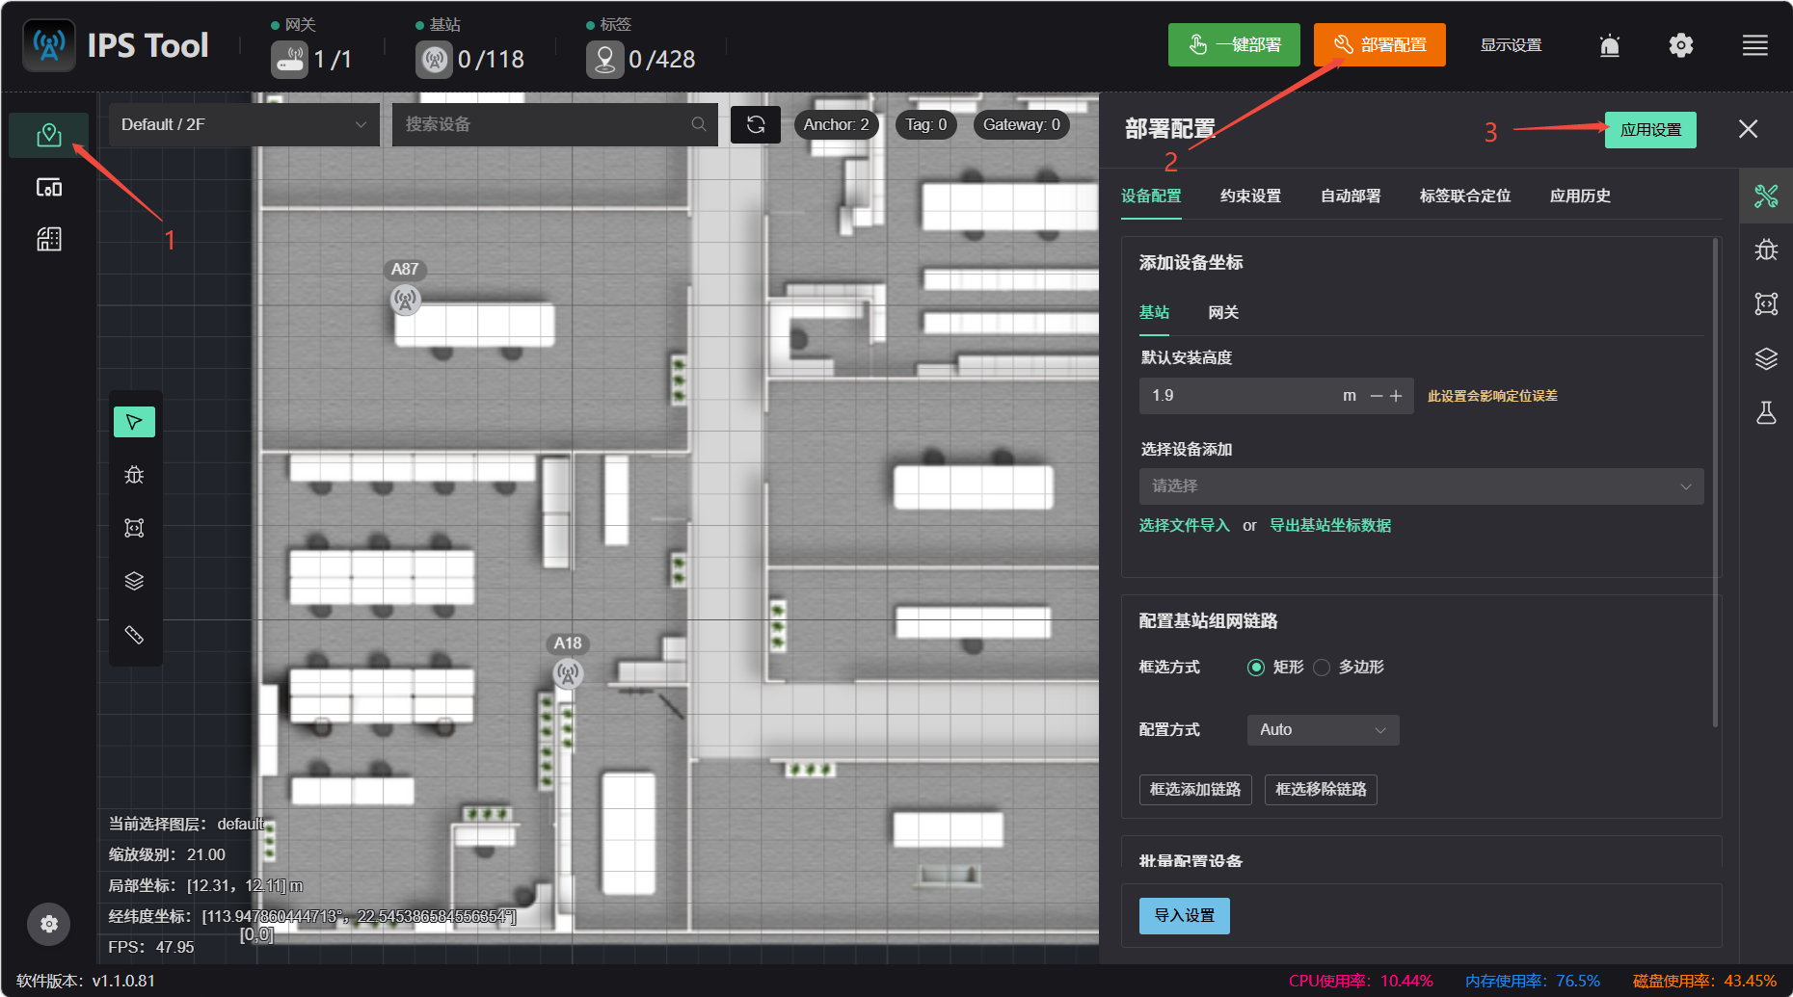Click 导出基站坐标数据 link
The width and height of the screenshot is (1793, 997).
1330,525
